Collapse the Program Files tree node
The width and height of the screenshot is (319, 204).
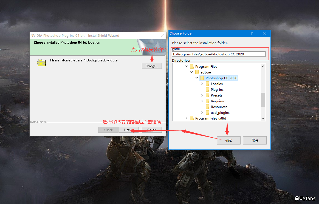click(x=186, y=66)
